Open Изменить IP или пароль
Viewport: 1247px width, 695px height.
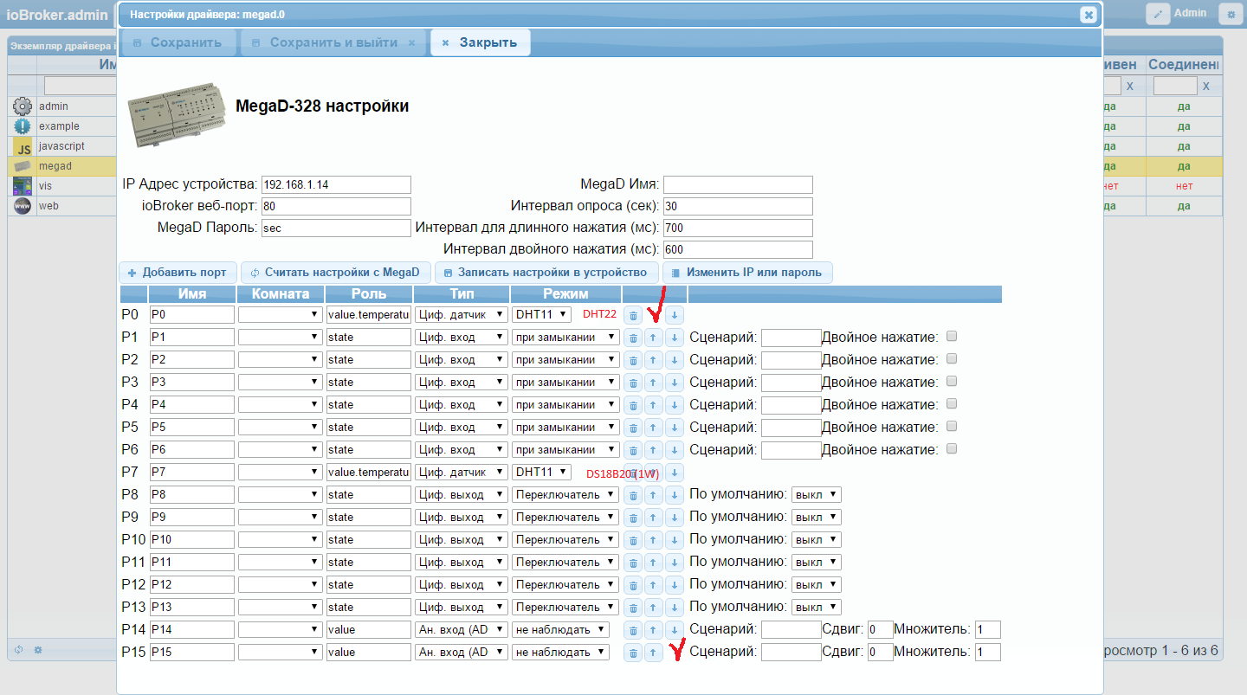(x=747, y=273)
